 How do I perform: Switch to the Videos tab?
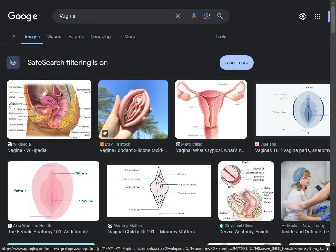pyautogui.click(x=54, y=37)
